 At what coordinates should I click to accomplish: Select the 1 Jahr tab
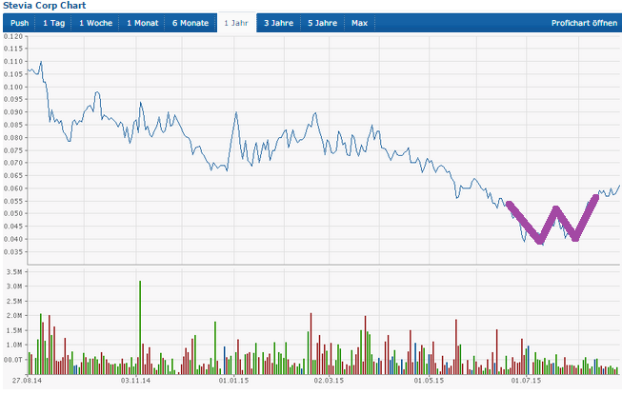point(236,23)
